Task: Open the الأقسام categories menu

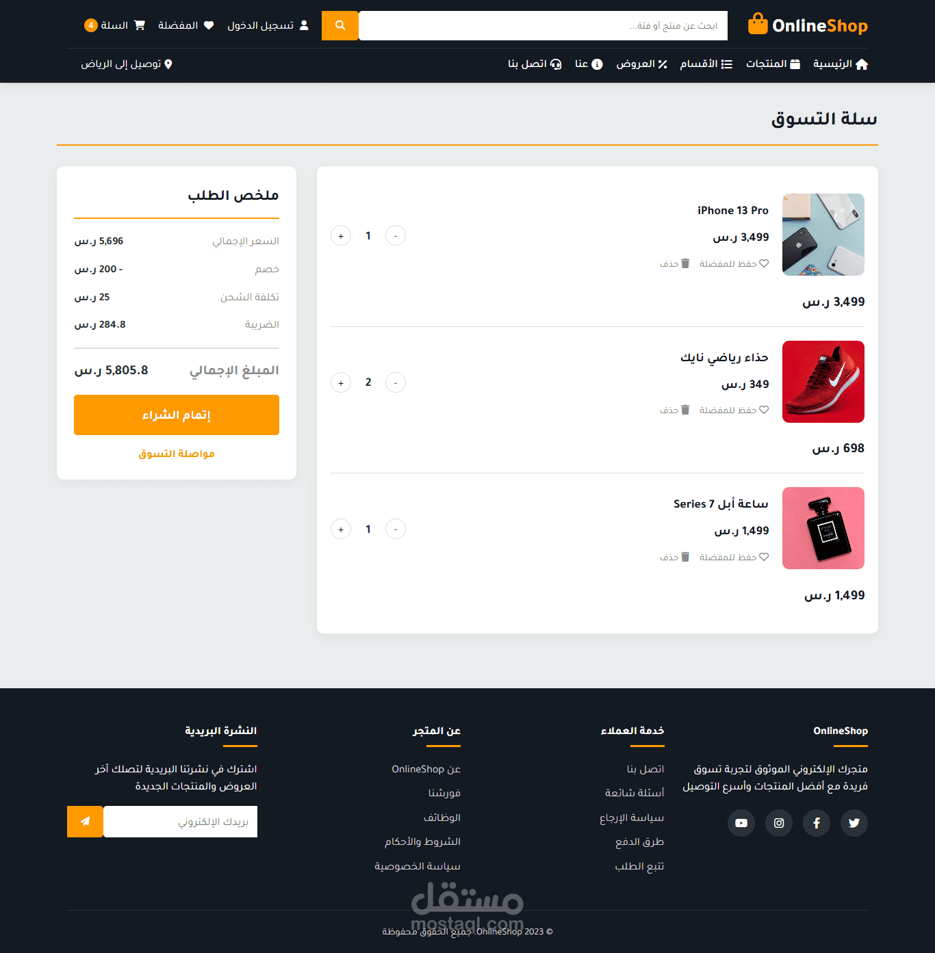Action: tap(706, 64)
